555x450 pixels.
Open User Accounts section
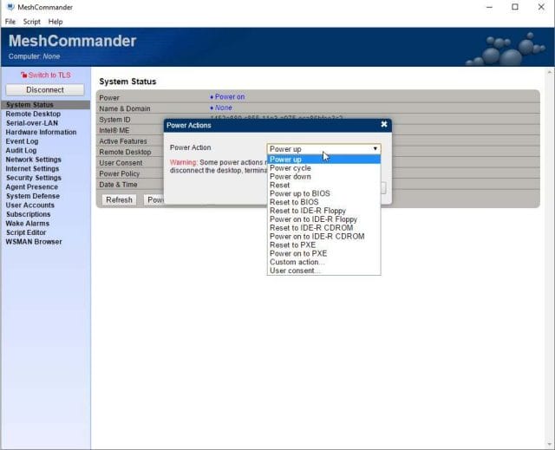pos(30,205)
